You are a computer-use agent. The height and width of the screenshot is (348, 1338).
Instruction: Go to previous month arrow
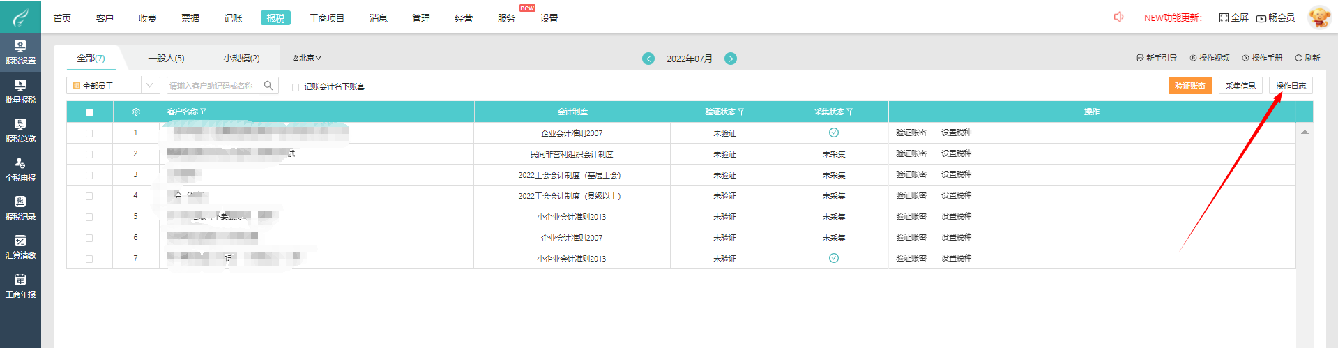click(648, 59)
